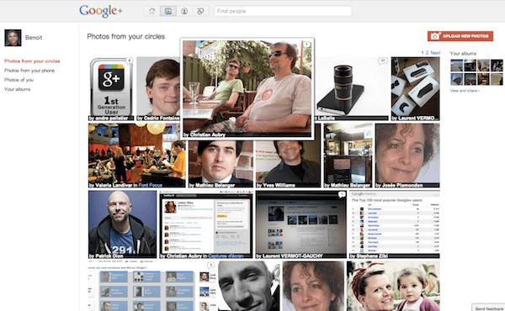Open the Photos icon in top bar
This screenshot has height=311, width=505.
tap(168, 11)
